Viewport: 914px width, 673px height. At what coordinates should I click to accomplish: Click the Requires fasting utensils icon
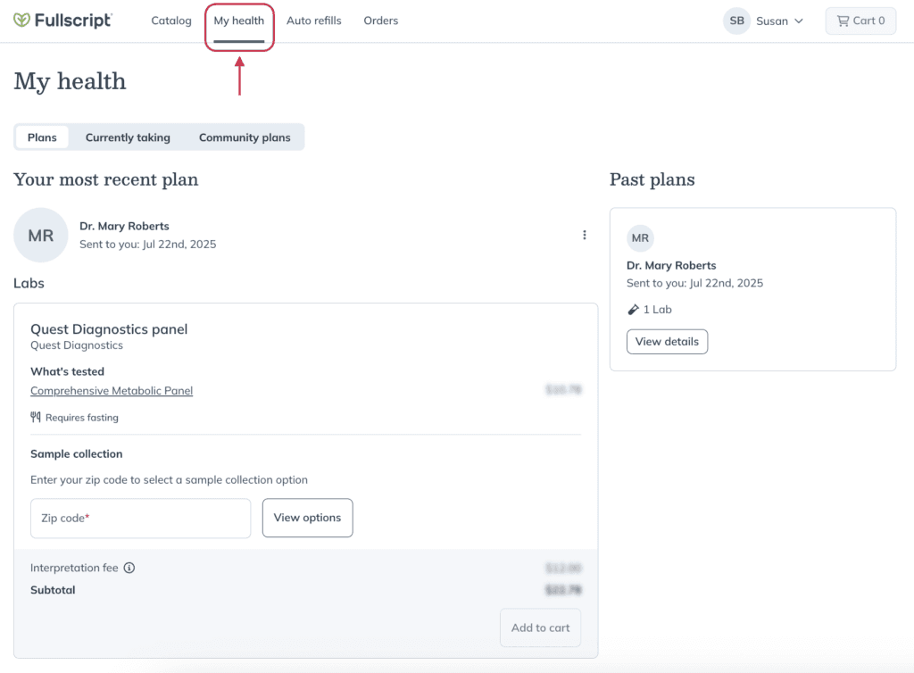[x=36, y=417]
